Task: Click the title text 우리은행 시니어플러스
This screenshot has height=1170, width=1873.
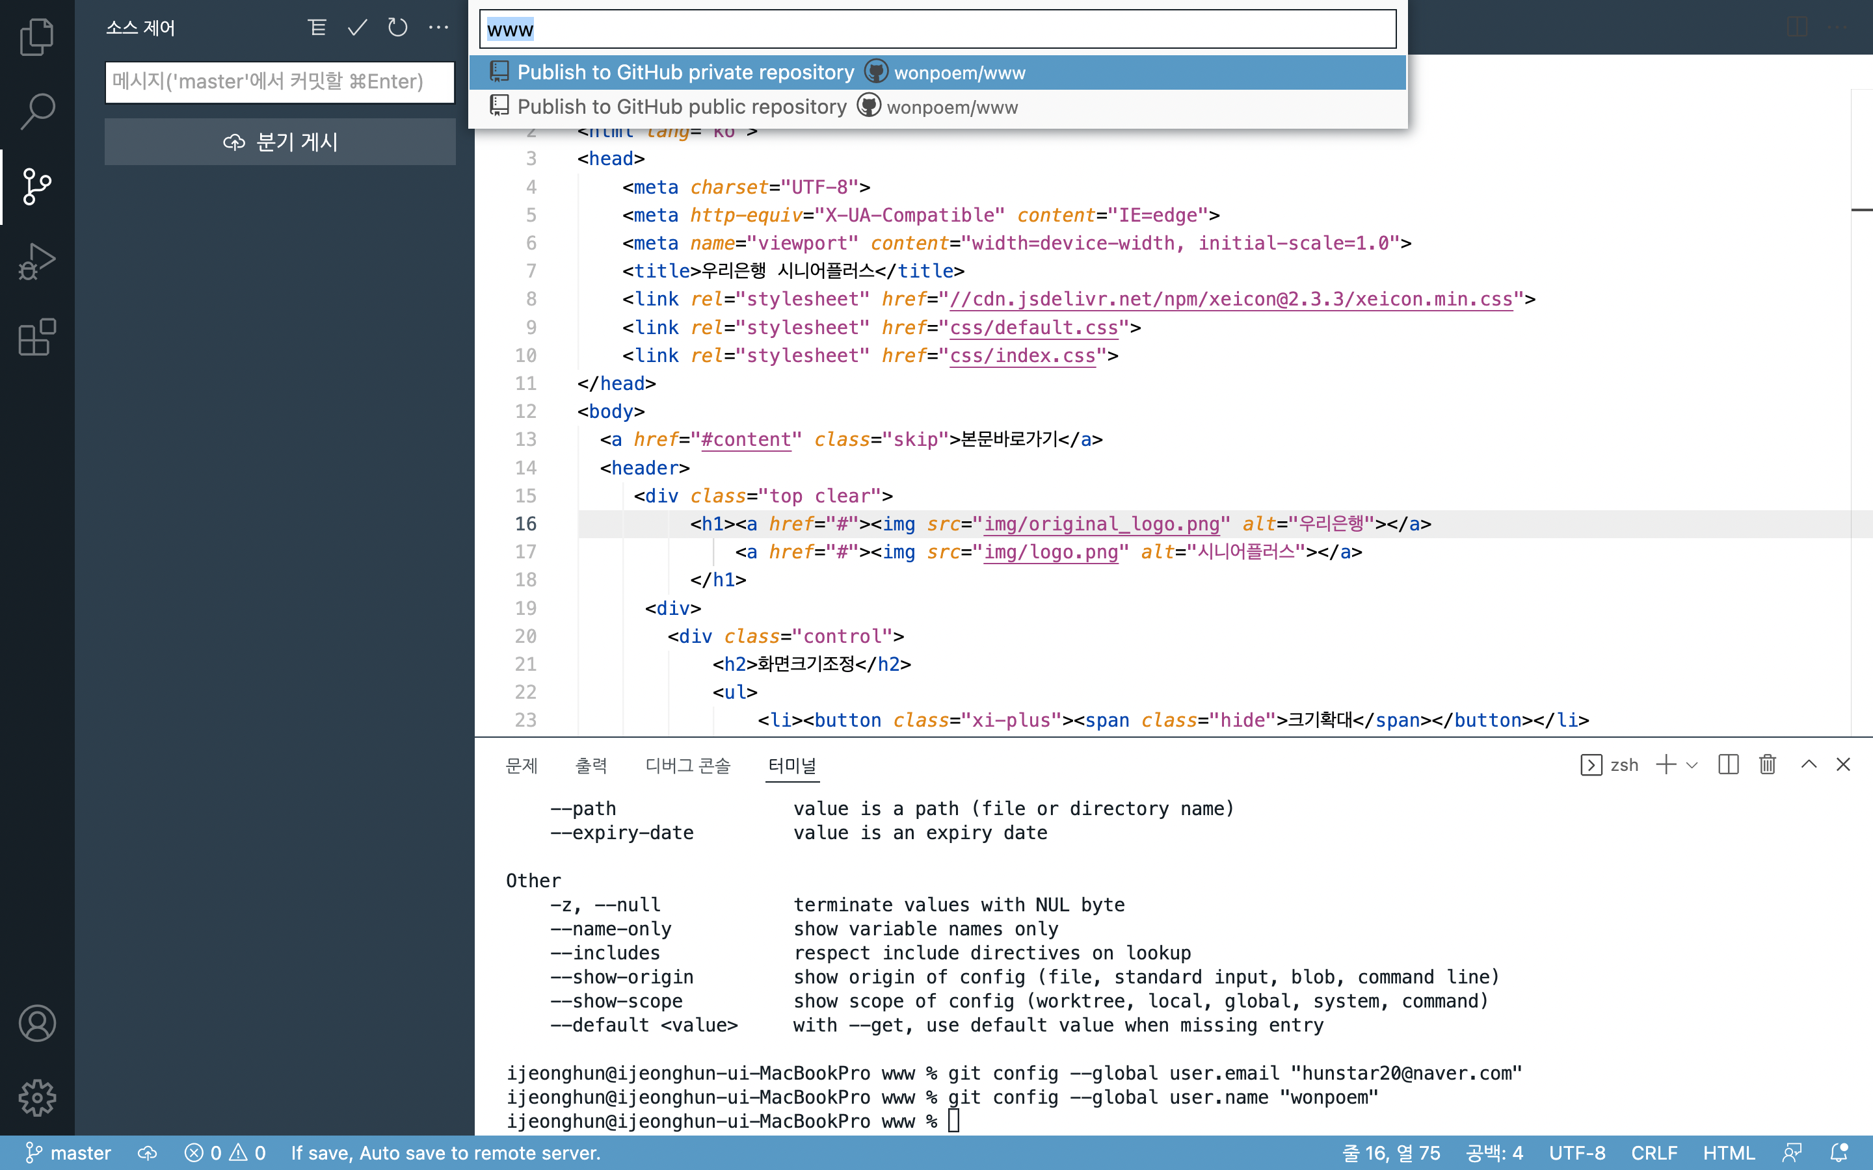Action: click(x=788, y=271)
